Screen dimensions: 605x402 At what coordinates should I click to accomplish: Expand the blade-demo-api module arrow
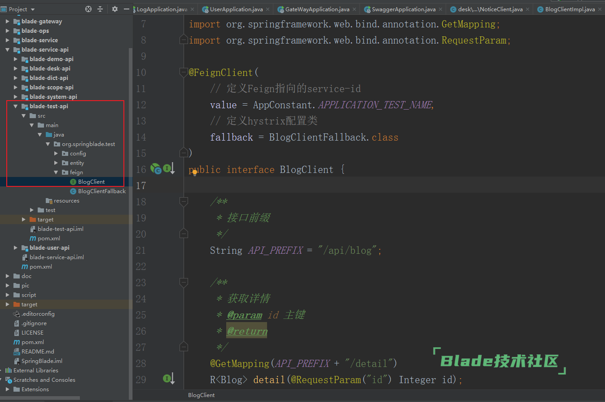16,59
